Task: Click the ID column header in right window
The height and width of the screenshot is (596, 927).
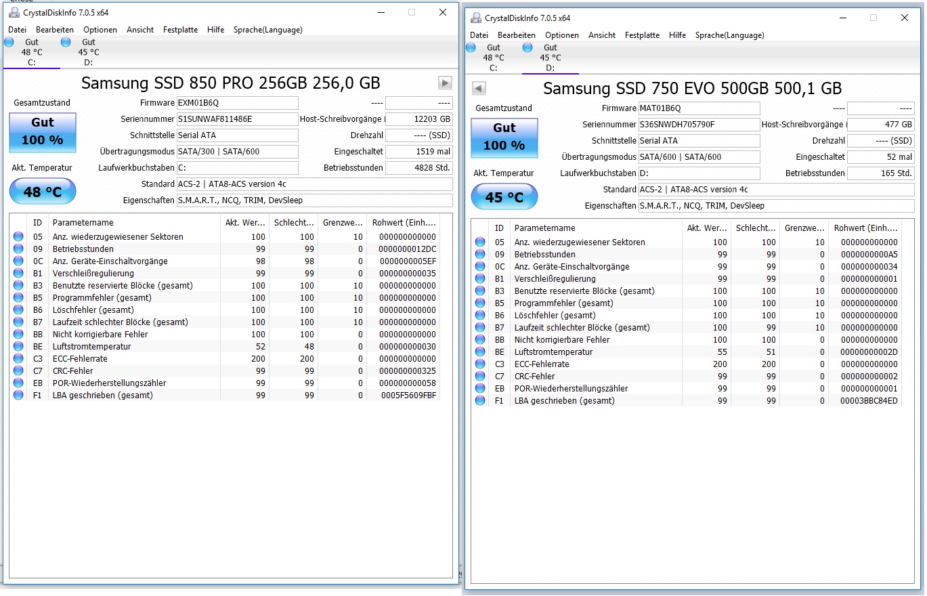Action: click(x=500, y=228)
